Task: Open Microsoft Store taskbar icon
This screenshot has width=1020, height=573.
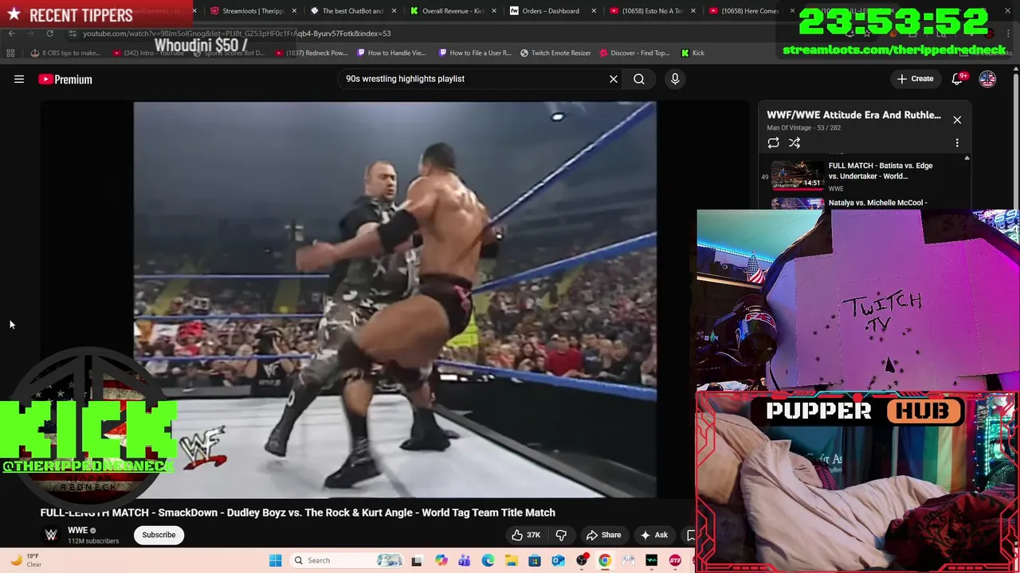Action: [x=535, y=560]
